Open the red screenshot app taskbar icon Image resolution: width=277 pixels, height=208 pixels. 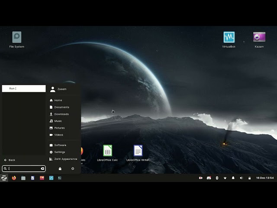coord(42,178)
